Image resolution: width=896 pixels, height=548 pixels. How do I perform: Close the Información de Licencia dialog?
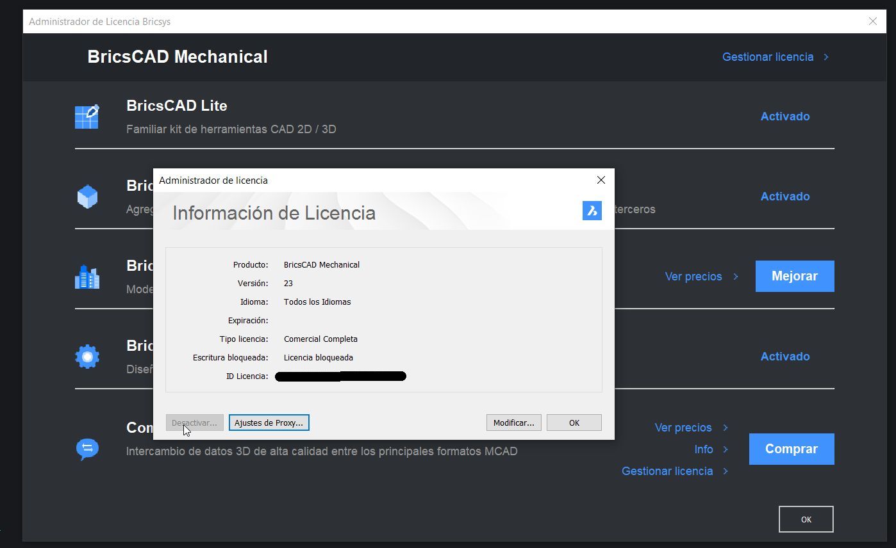601,181
